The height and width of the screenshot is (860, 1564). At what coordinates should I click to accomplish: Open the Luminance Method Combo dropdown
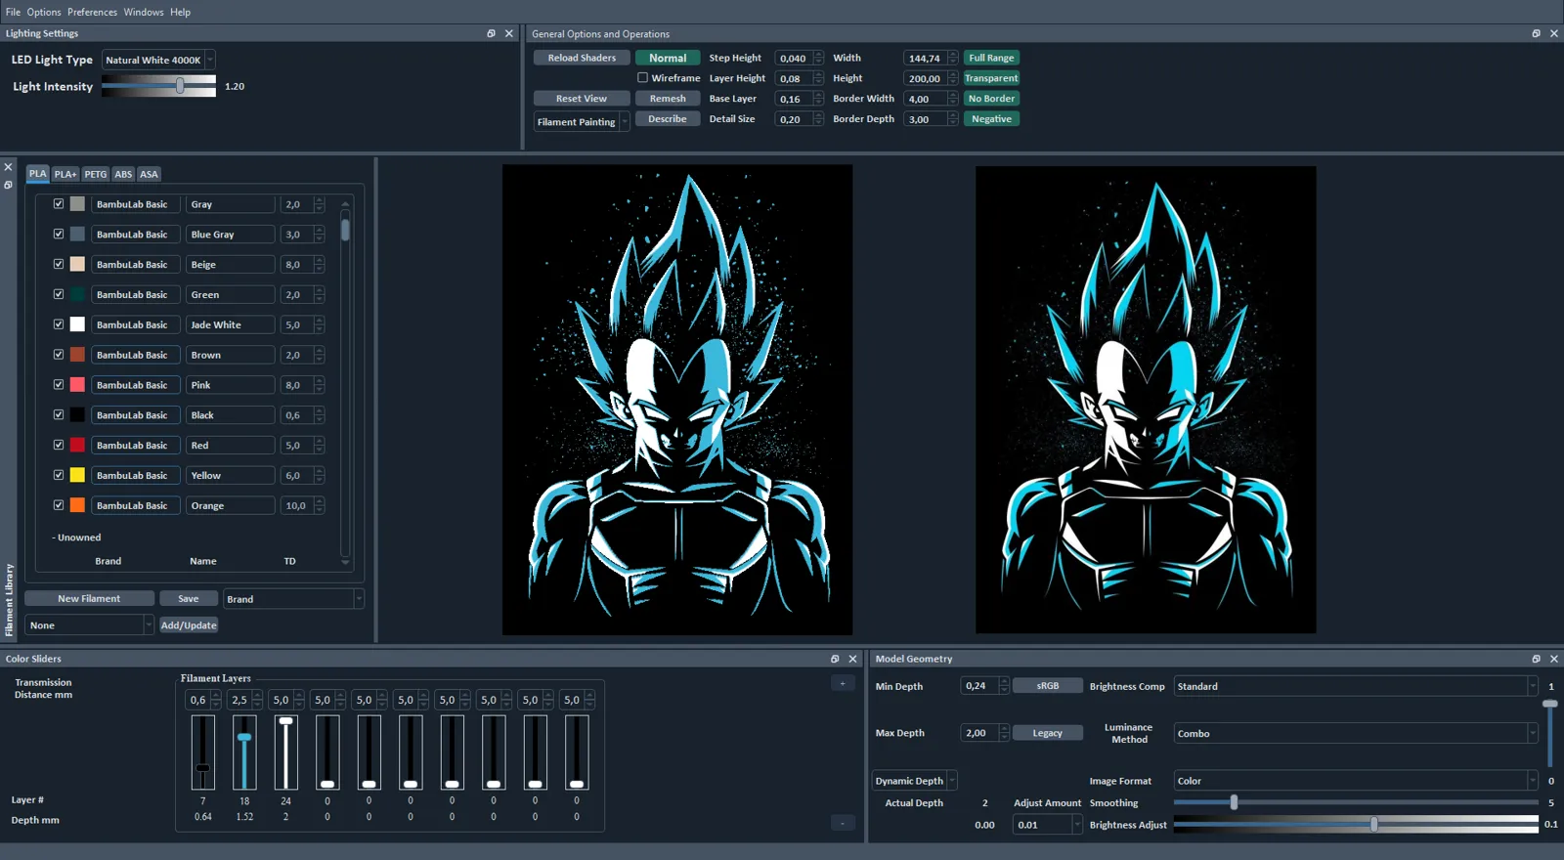point(1356,734)
